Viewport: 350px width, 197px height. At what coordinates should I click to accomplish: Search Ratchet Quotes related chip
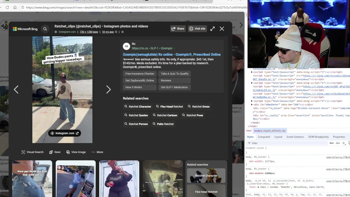[136, 115]
